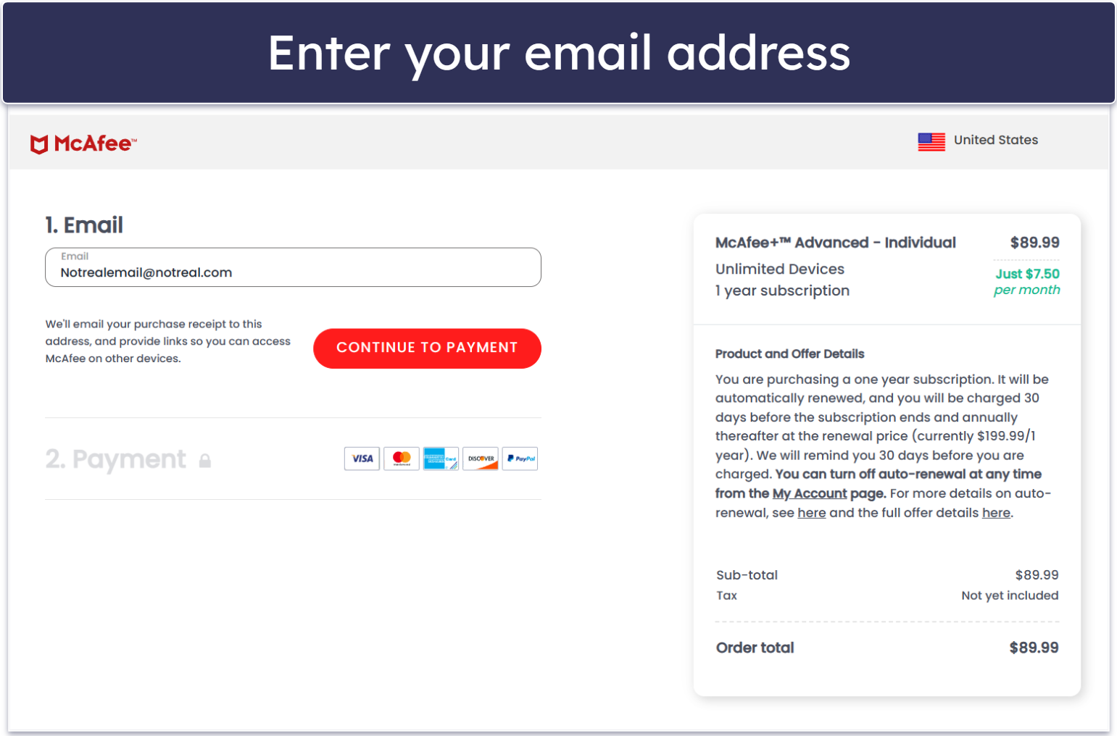Click the lock icon beside Payment
1117x736 pixels.
click(x=205, y=460)
